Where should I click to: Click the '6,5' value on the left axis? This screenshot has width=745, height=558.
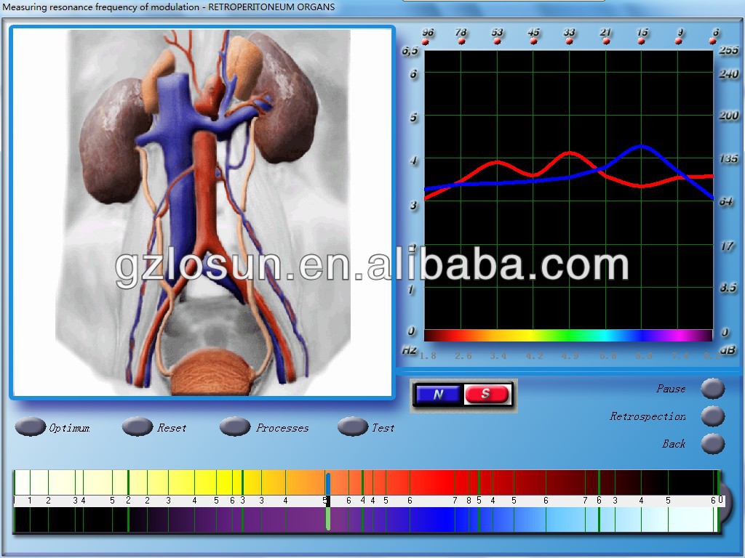pos(410,51)
